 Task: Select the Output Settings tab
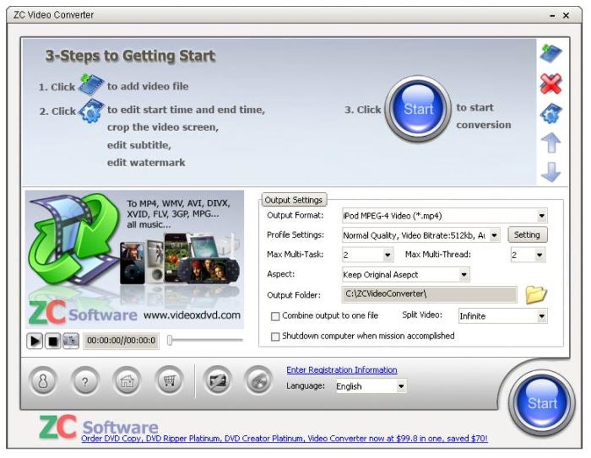pyautogui.click(x=294, y=200)
